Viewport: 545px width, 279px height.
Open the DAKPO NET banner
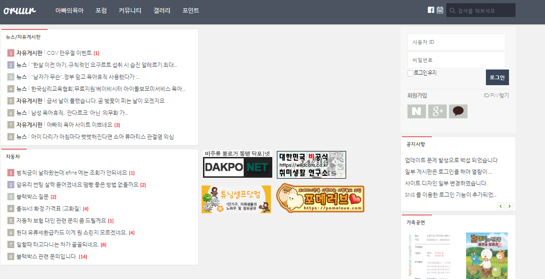(238, 164)
